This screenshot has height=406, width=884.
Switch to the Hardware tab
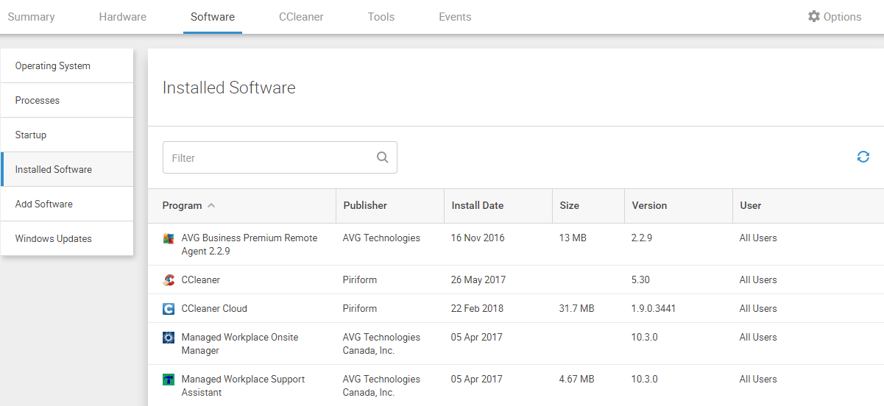point(123,17)
